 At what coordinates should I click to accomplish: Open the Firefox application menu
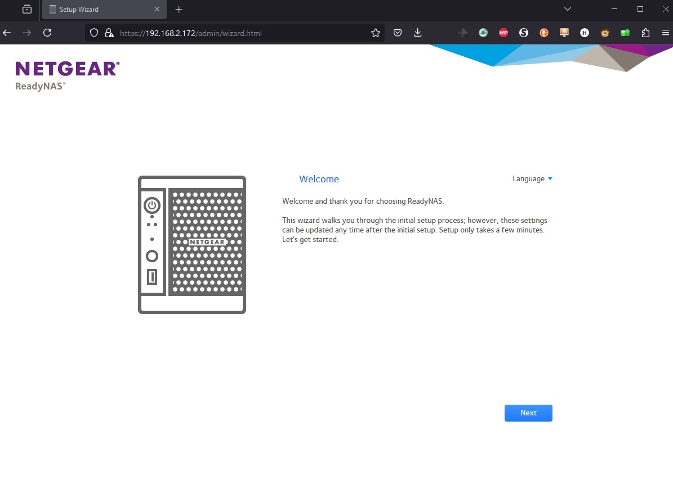coord(666,33)
